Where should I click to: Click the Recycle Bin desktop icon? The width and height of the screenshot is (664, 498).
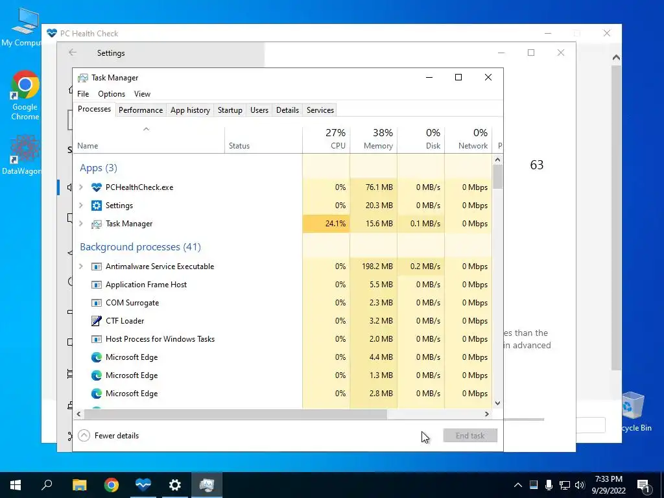[634, 412]
